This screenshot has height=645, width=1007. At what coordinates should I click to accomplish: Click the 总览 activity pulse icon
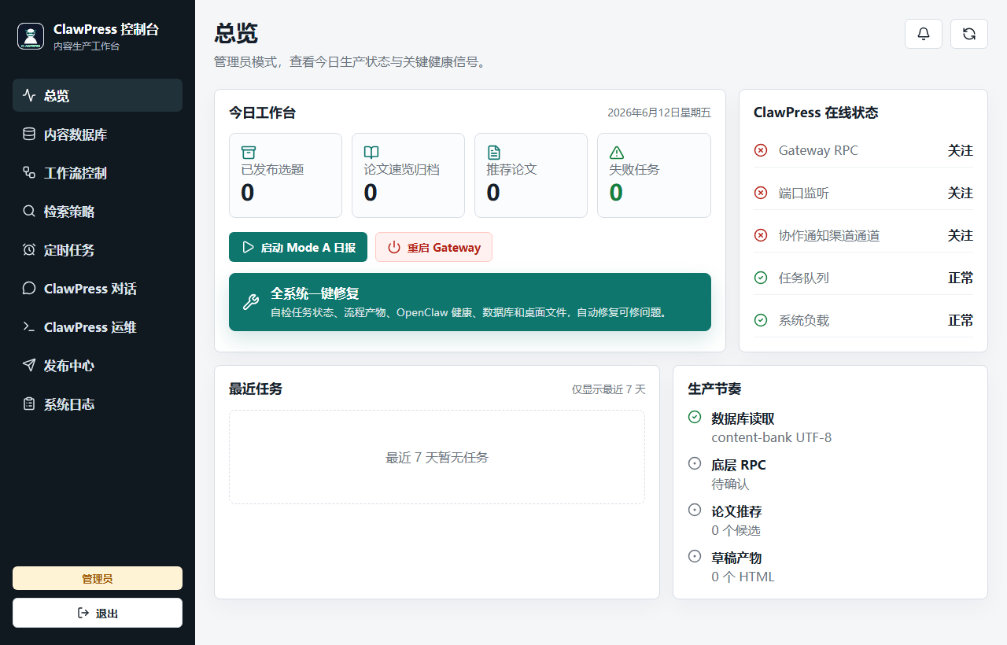(29, 96)
